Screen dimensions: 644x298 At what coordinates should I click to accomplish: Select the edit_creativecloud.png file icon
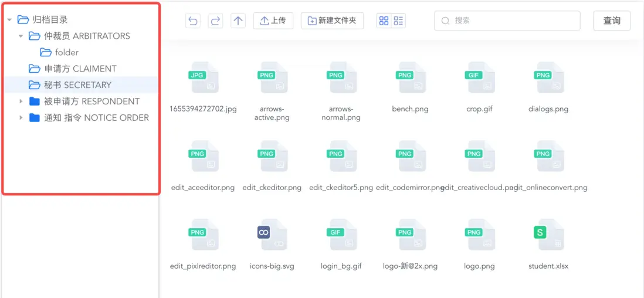click(x=480, y=156)
